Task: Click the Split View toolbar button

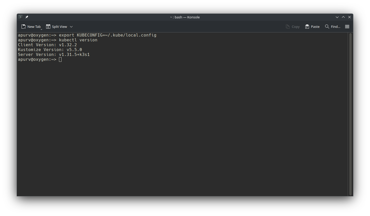Action: [x=56, y=27]
